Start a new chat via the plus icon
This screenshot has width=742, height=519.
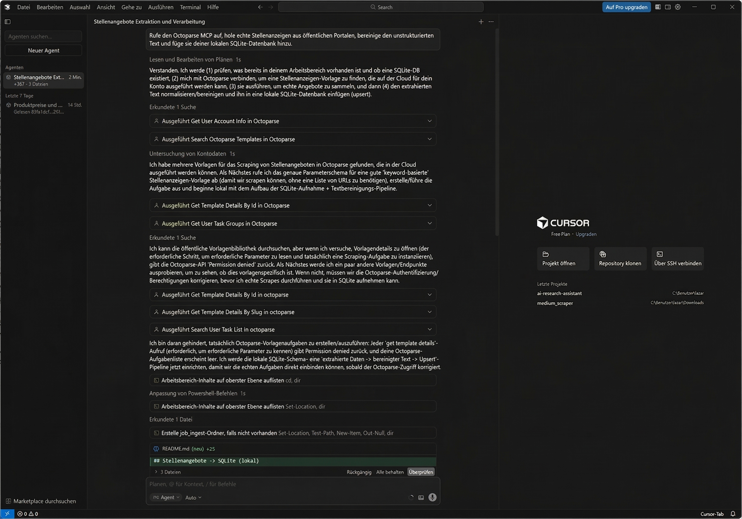point(481,22)
